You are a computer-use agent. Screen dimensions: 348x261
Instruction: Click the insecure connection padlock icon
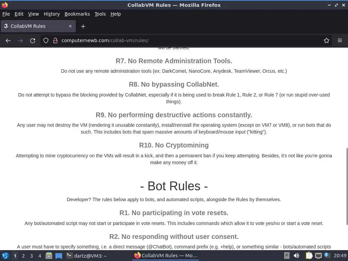pyautogui.click(x=55, y=40)
